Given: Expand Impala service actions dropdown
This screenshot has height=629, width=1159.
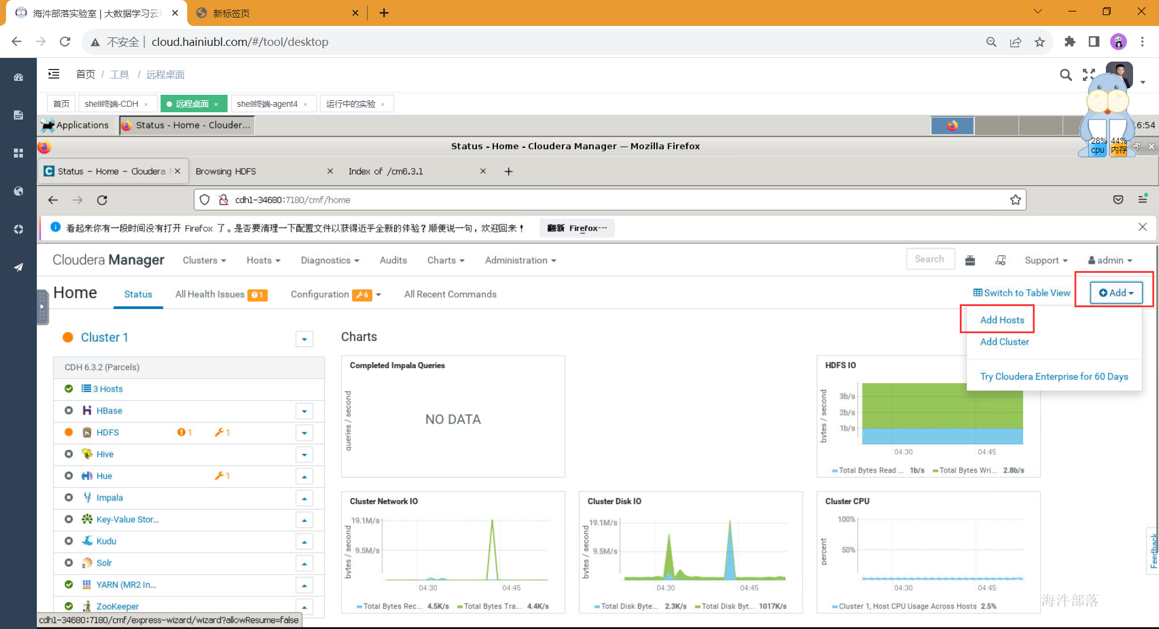Looking at the screenshot, I should [304, 498].
